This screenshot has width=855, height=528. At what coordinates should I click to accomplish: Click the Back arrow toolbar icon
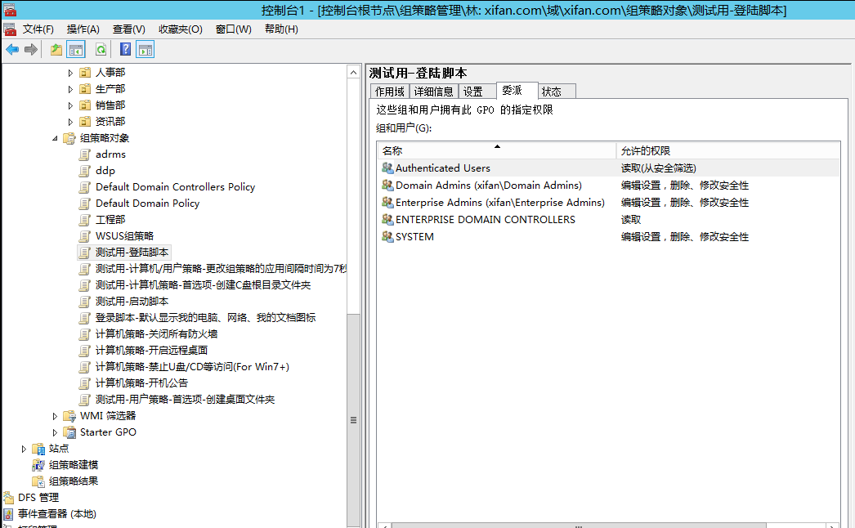click(12, 50)
